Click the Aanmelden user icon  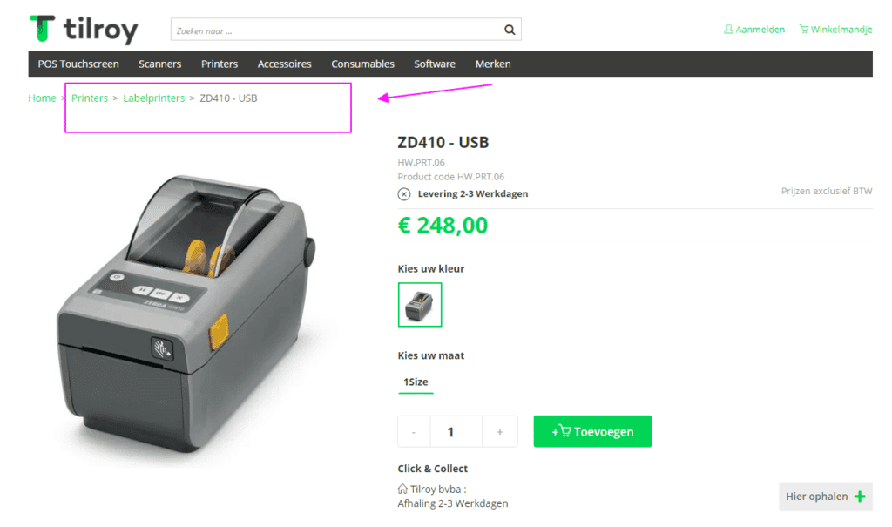point(728,29)
